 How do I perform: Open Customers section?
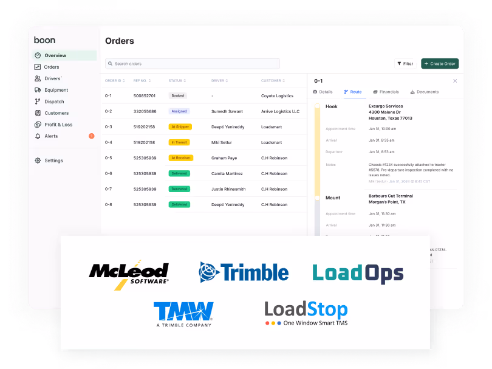[x=56, y=113]
